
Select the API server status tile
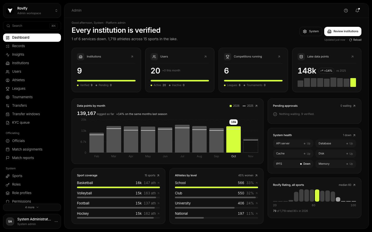pyautogui.click(x=293, y=144)
